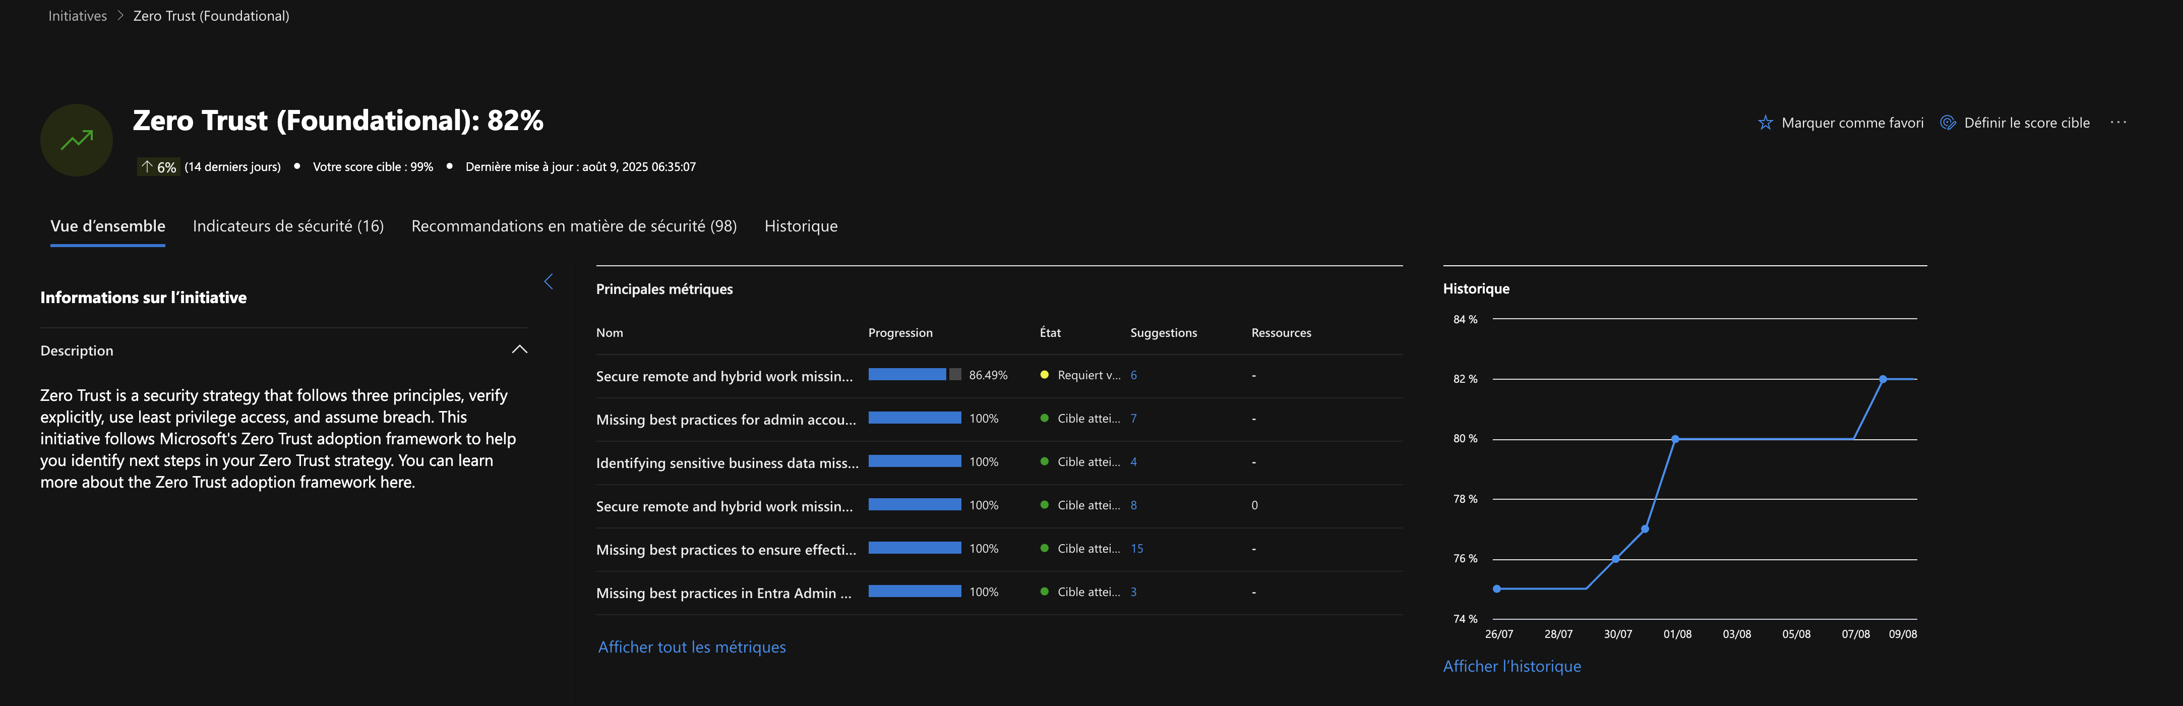Open the more options ellipsis menu
This screenshot has width=2183, height=706.
(2118, 122)
